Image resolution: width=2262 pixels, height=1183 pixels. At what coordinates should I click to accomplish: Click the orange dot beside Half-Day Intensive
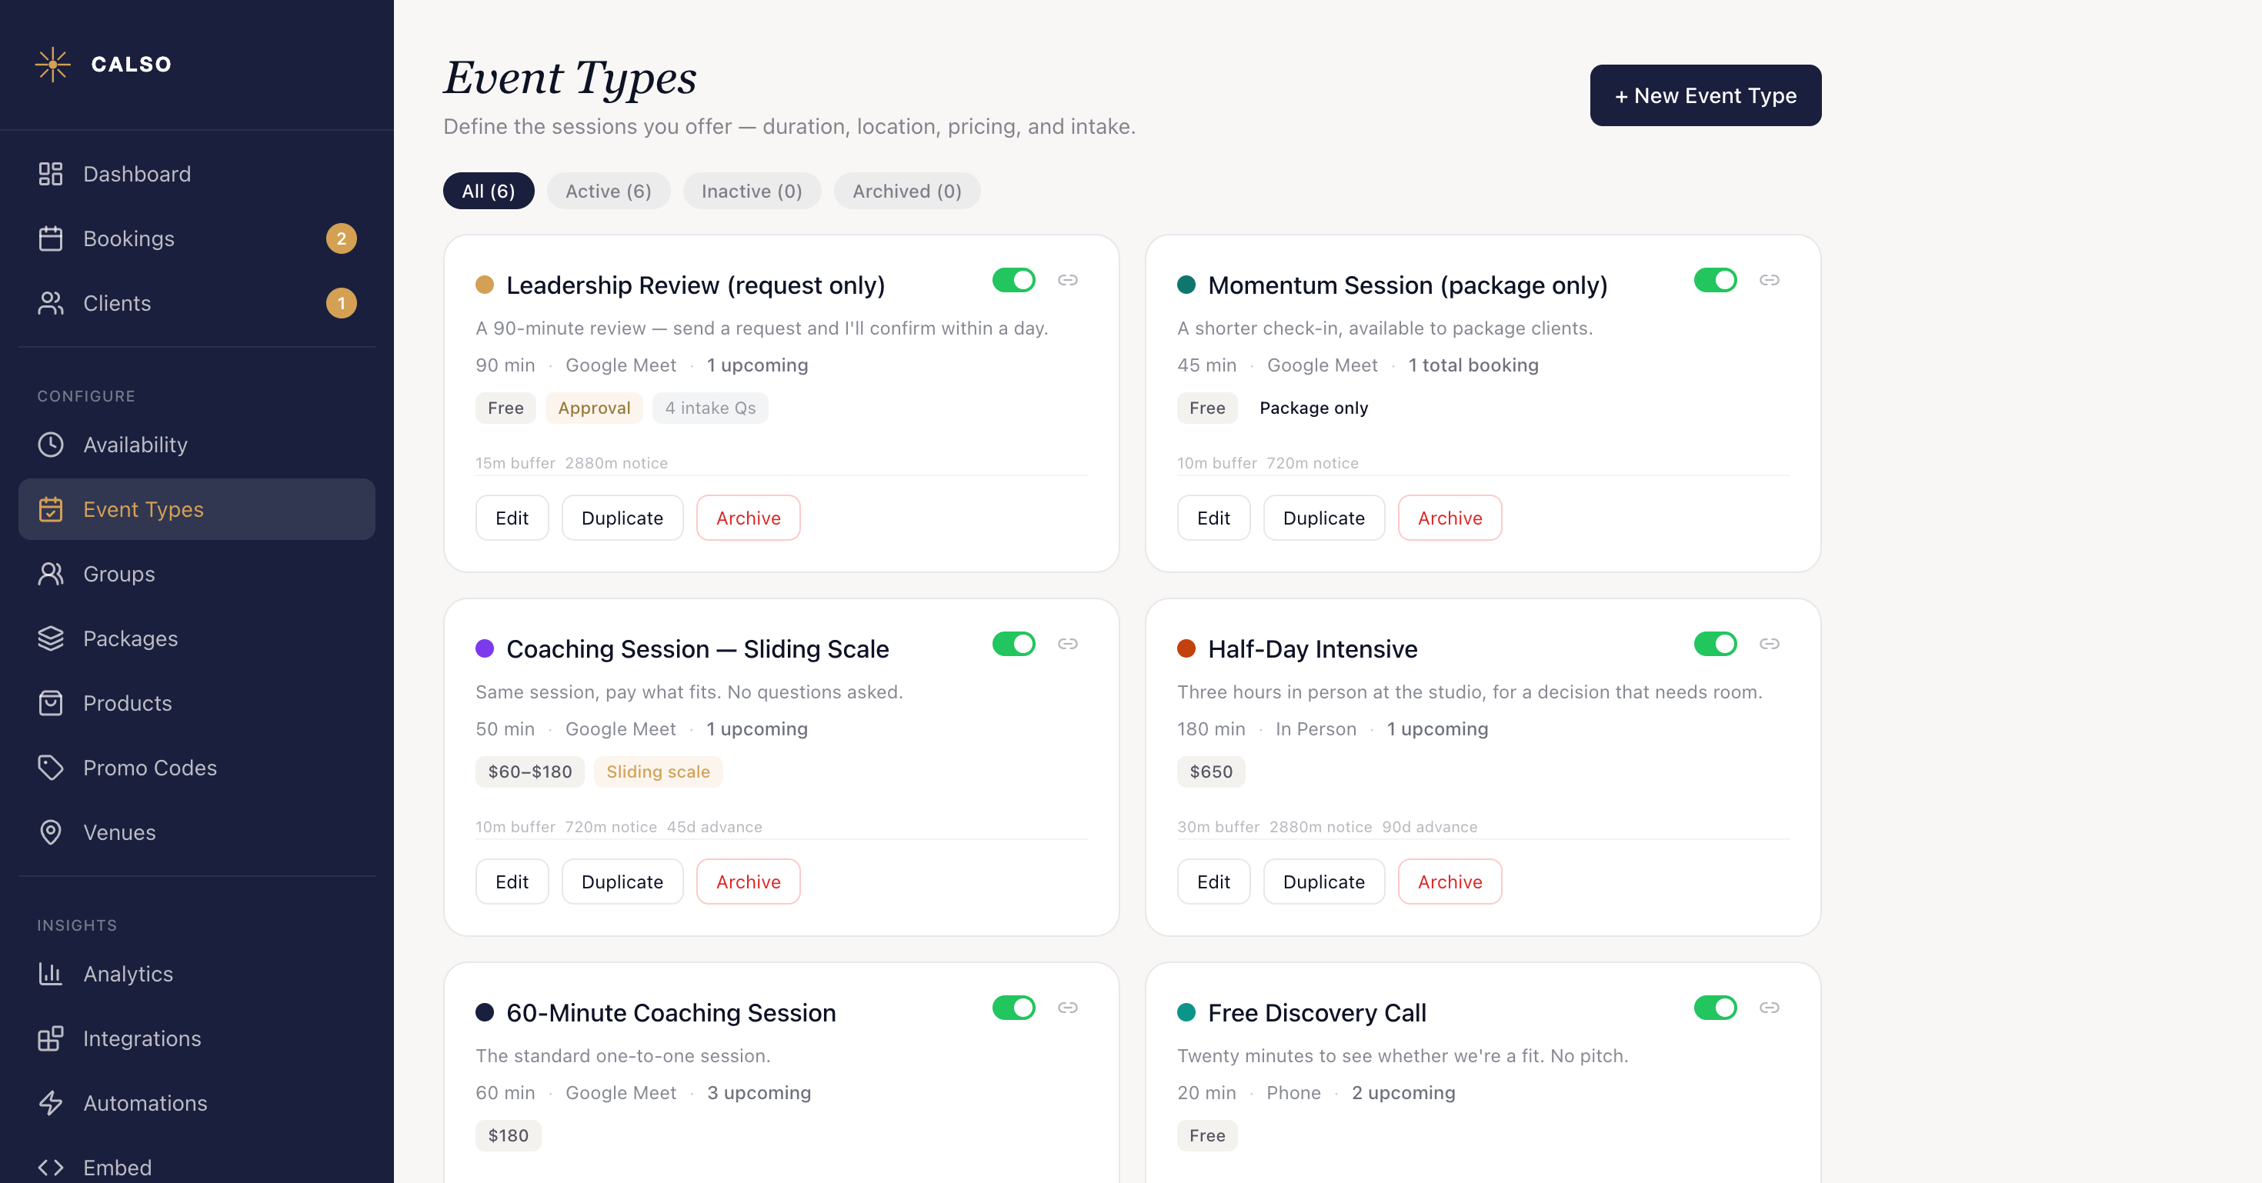1186,648
